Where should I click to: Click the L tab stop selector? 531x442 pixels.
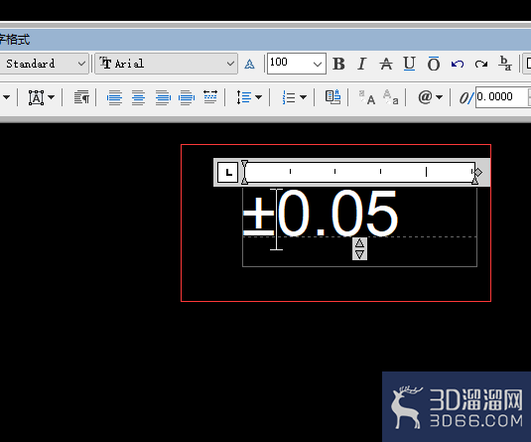tap(227, 173)
